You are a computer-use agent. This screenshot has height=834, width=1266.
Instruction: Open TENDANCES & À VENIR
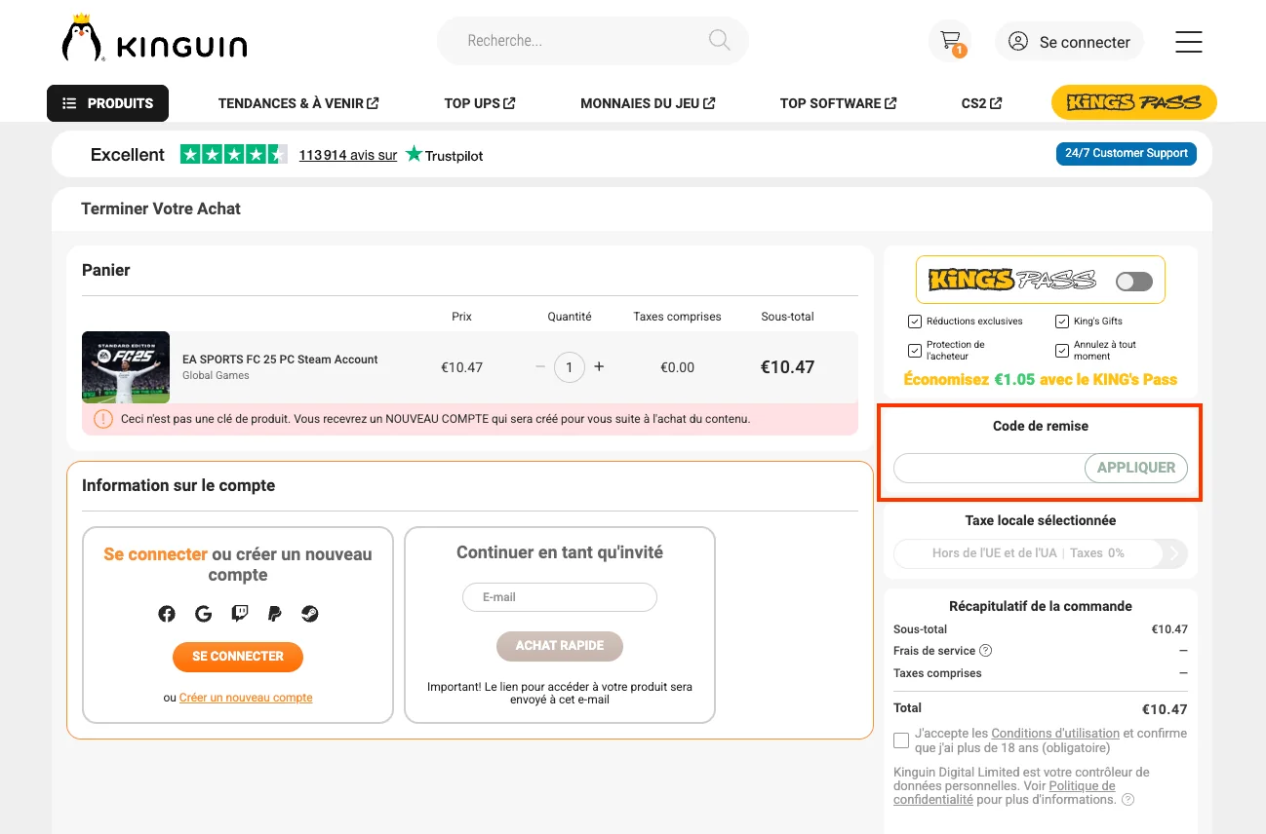pyautogui.click(x=298, y=103)
